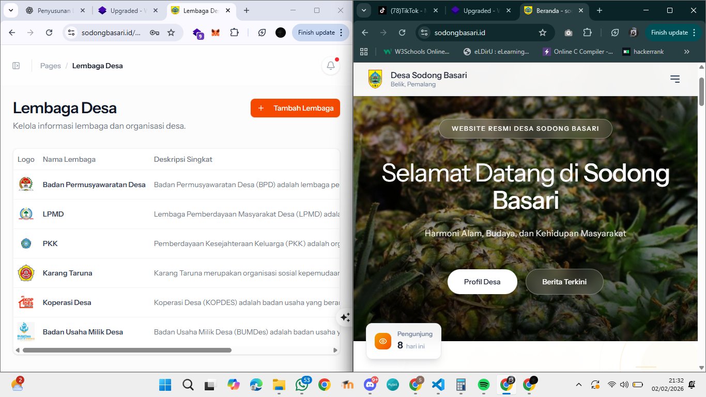706x397 pixels.
Task: Open the password manager key icon in the address bar
Action: [155, 32]
